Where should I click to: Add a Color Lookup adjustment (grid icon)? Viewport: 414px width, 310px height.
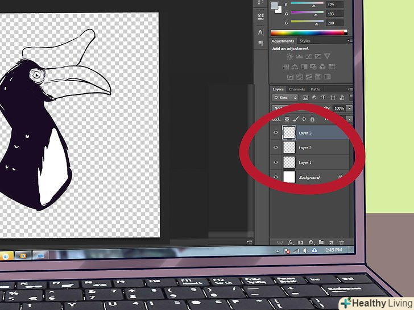332,66
